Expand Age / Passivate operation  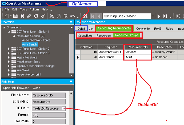pyautogui.click(x=9, y=57)
